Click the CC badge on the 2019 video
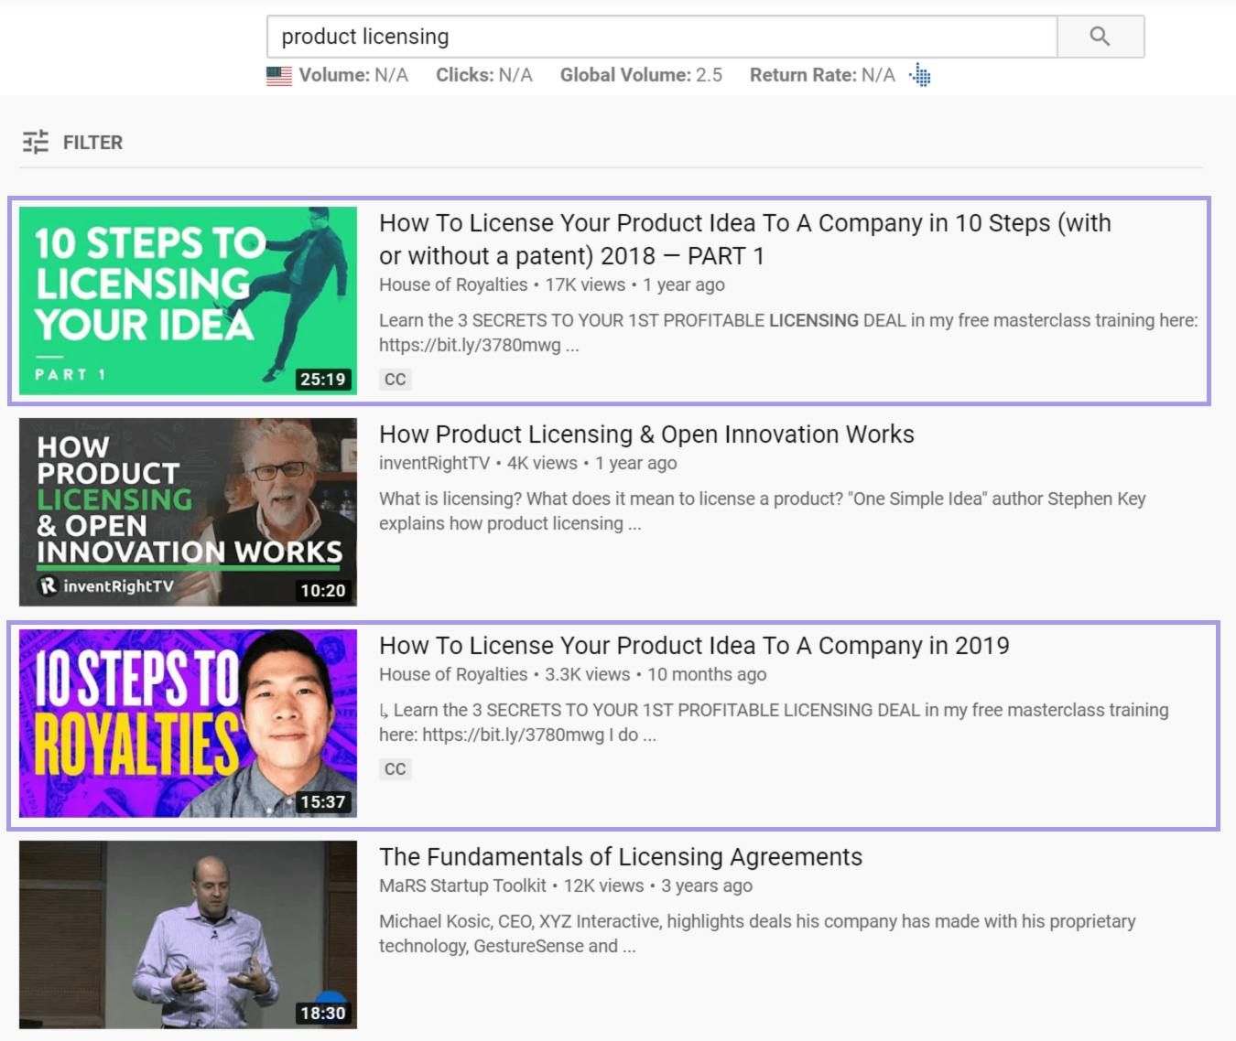Viewport: 1236px width, 1041px height. click(396, 768)
